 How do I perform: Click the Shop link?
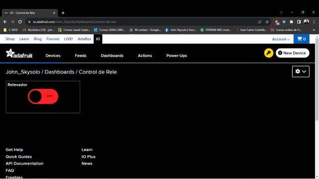10,39
